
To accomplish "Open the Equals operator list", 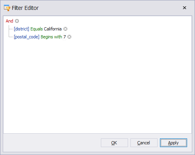I will [37, 29].
